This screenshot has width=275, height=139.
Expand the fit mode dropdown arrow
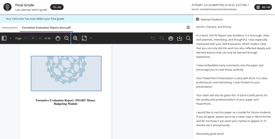91,38
